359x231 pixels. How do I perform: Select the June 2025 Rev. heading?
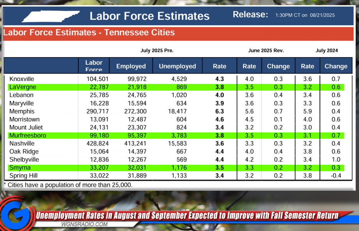coord(266,51)
